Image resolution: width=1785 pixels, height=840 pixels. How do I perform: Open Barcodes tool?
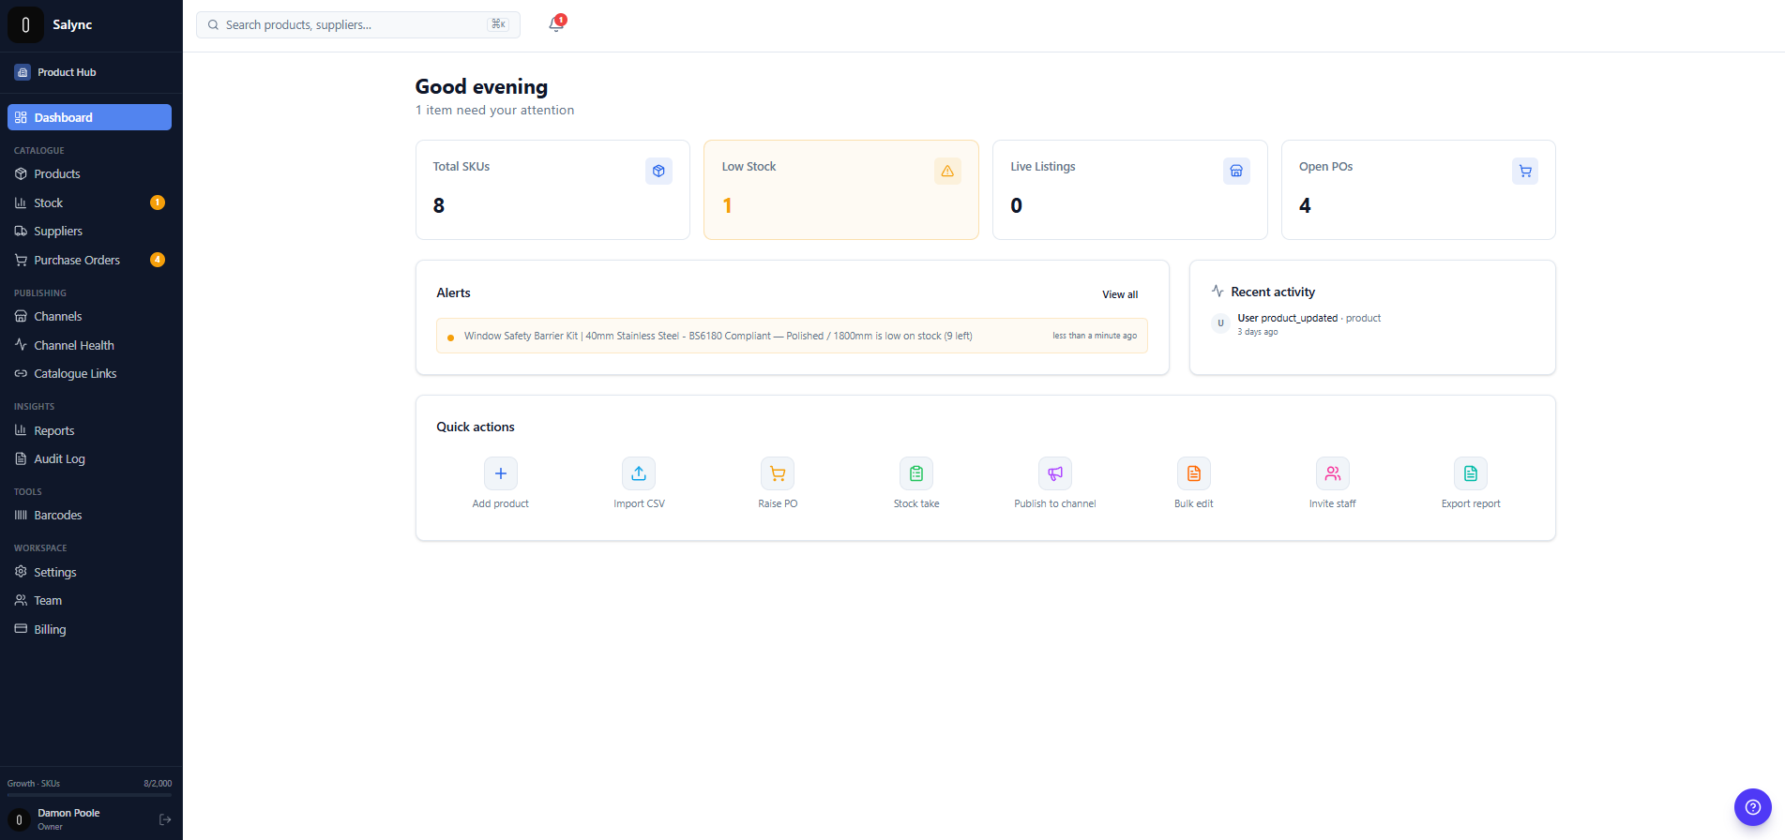pos(89,515)
